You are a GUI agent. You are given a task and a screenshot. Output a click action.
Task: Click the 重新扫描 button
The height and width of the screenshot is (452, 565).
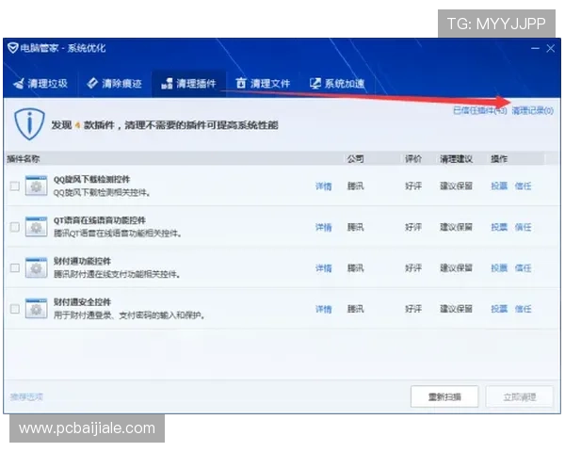coord(444,396)
